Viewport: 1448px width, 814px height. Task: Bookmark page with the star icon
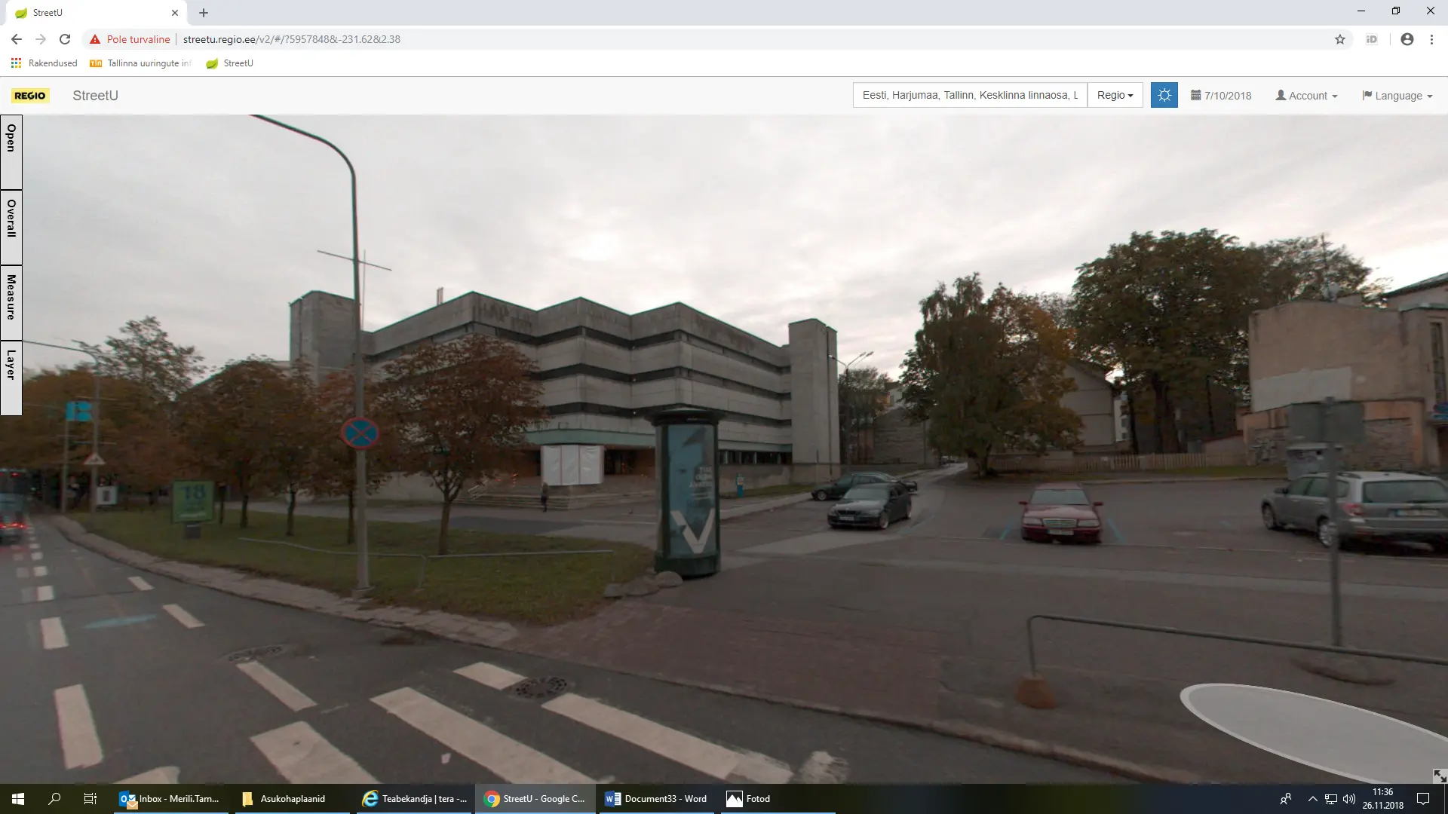click(1340, 39)
